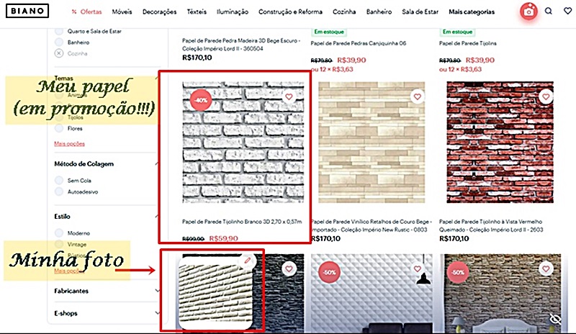Favorite the beige Retalhos de Couro wallpaper
The width and height of the screenshot is (576, 334).
tap(418, 96)
